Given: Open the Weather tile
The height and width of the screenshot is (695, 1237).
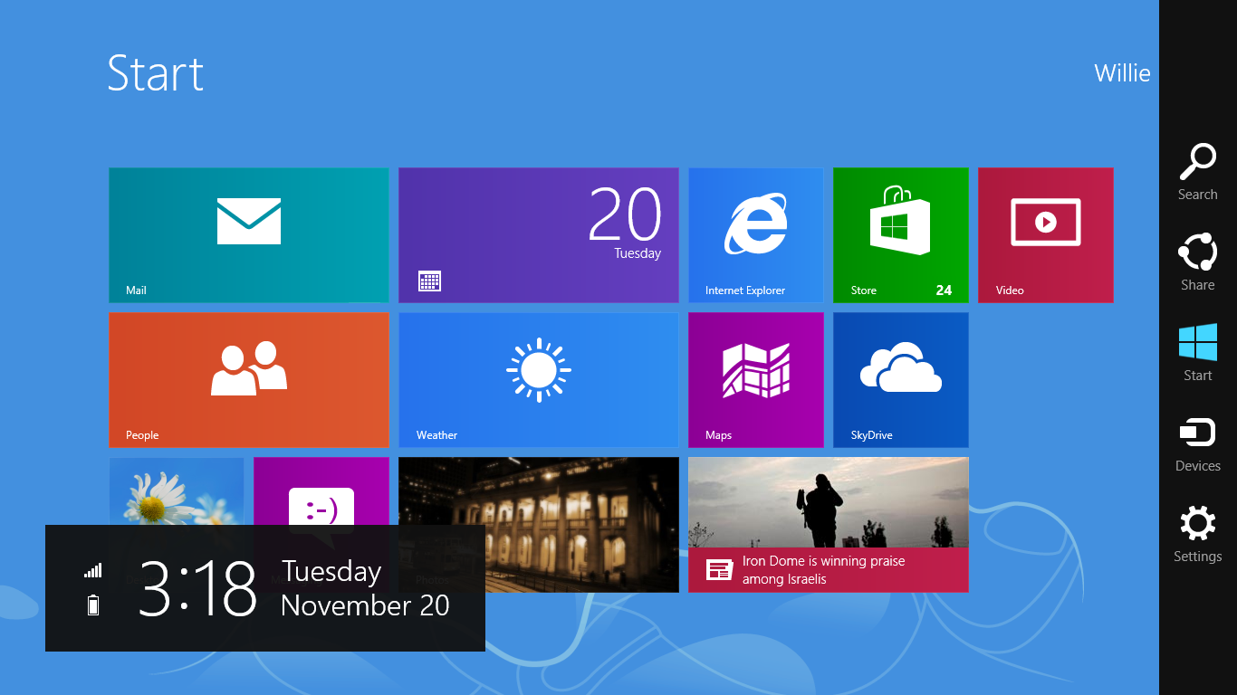Looking at the screenshot, I should pos(539,380).
